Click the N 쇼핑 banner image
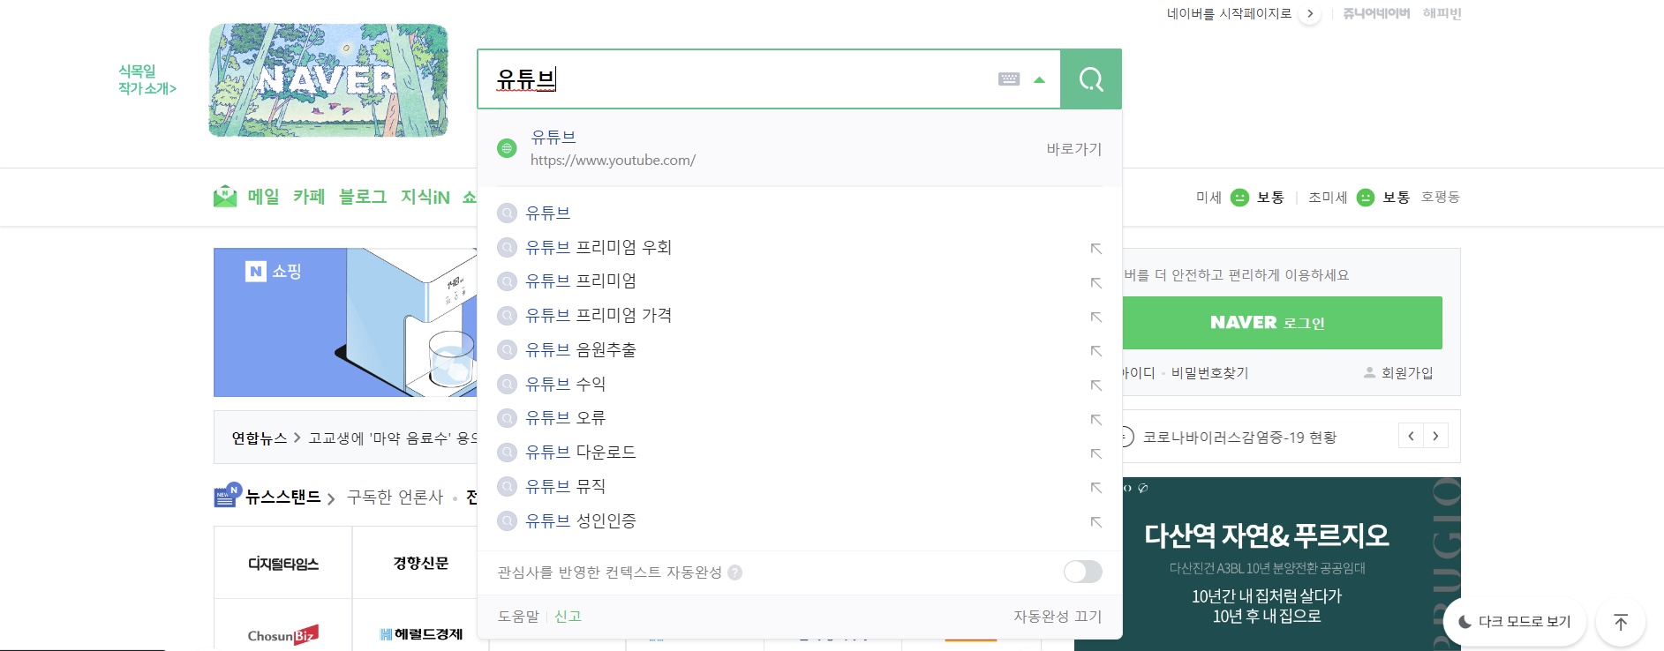1664x651 pixels. pyautogui.click(x=345, y=322)
